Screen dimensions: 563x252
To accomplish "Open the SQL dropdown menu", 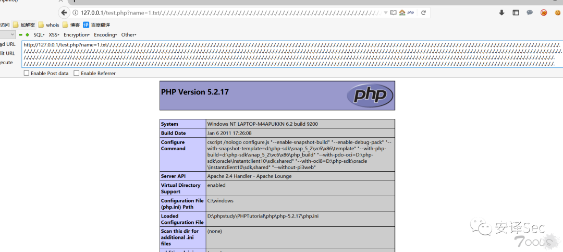I will tap(39, 35).
